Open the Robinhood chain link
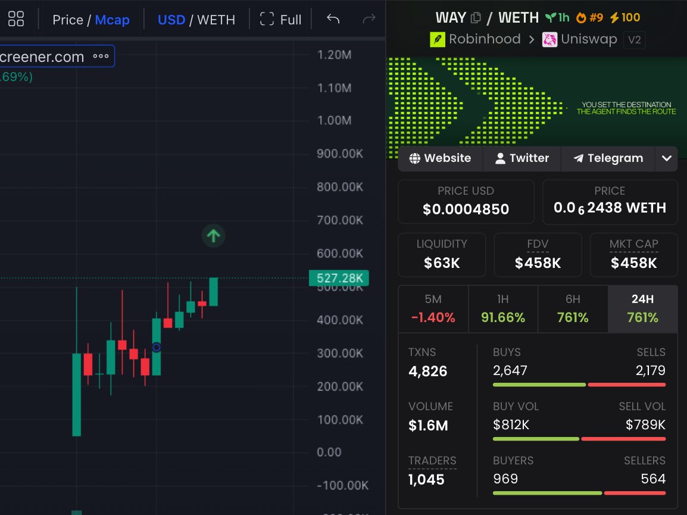The width and height of the screenshot is (687, 515). click(476, 39)
